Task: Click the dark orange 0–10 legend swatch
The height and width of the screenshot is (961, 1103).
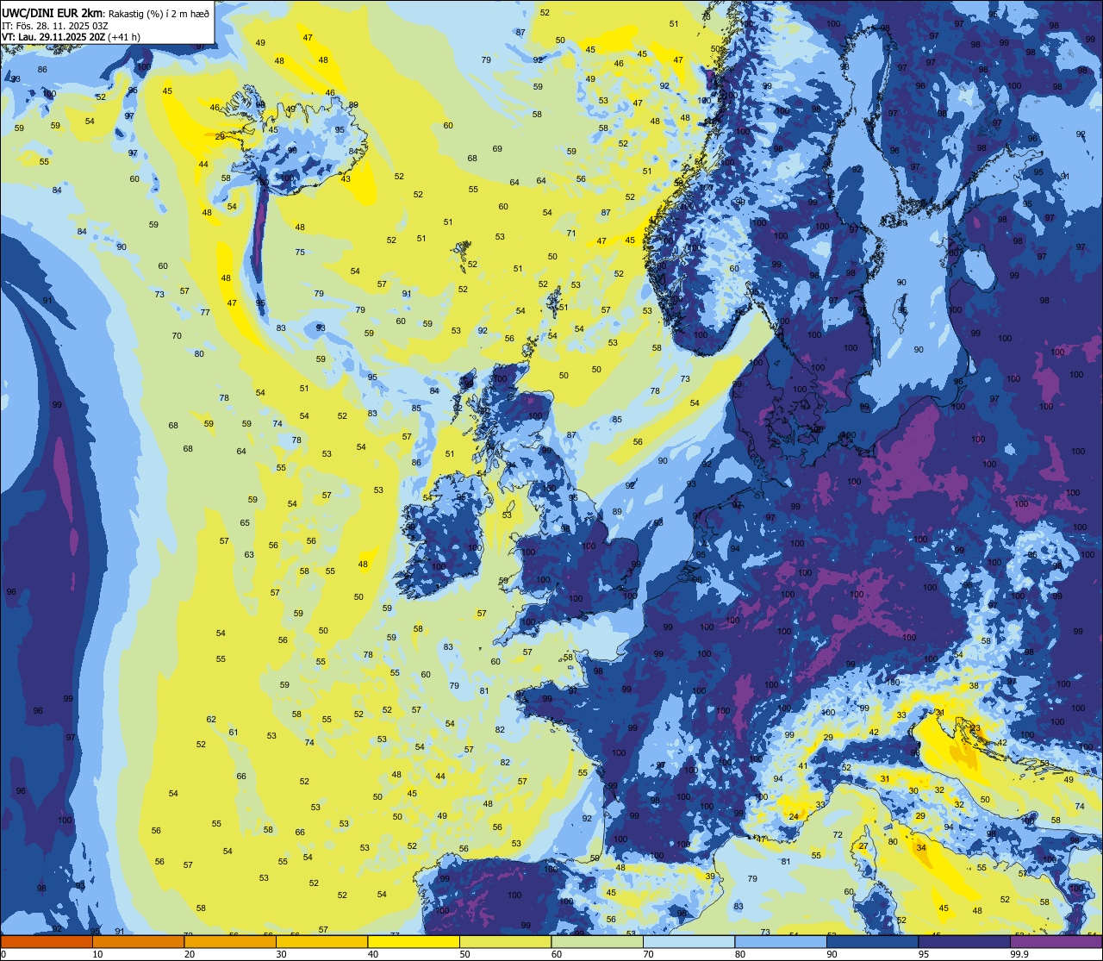Action: click(x=47, y=941)
